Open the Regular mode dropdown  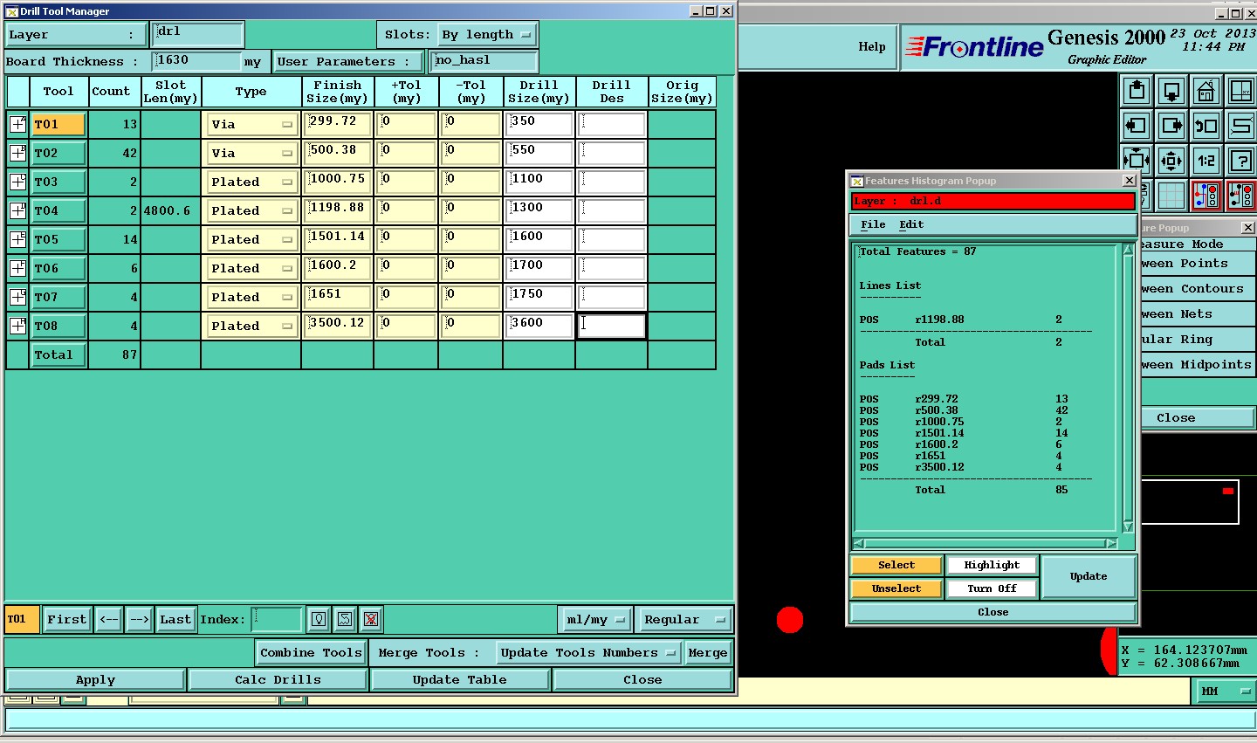click(683, 619)
